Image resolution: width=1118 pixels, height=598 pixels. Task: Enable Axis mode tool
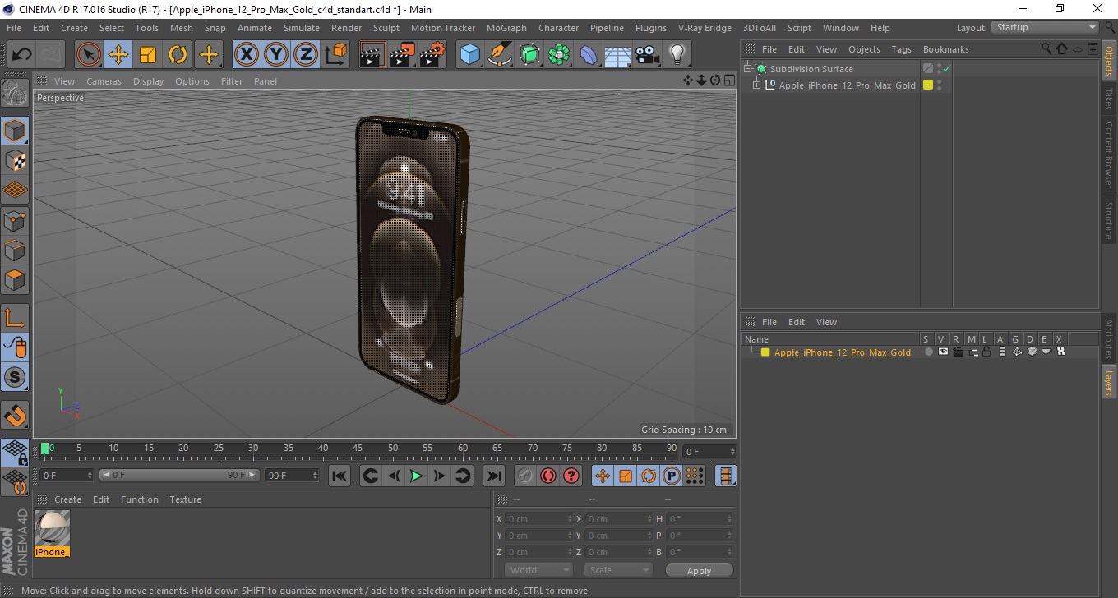coord(15,317)
